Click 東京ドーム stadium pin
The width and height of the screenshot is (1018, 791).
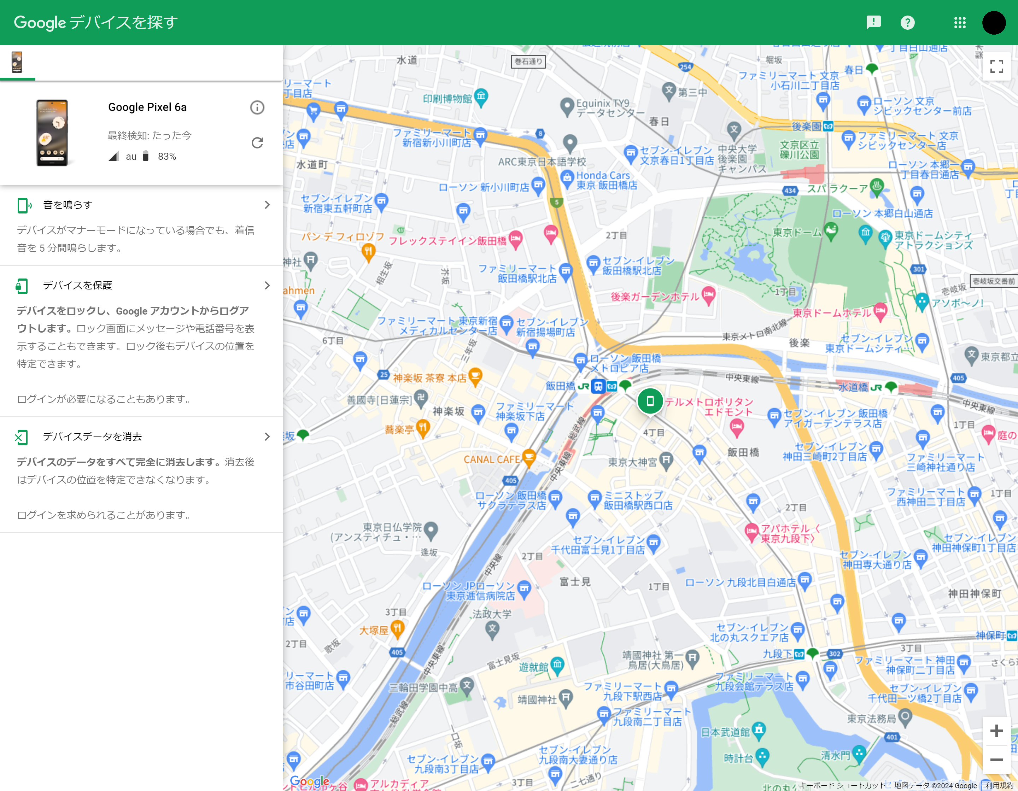coord(831,231)
